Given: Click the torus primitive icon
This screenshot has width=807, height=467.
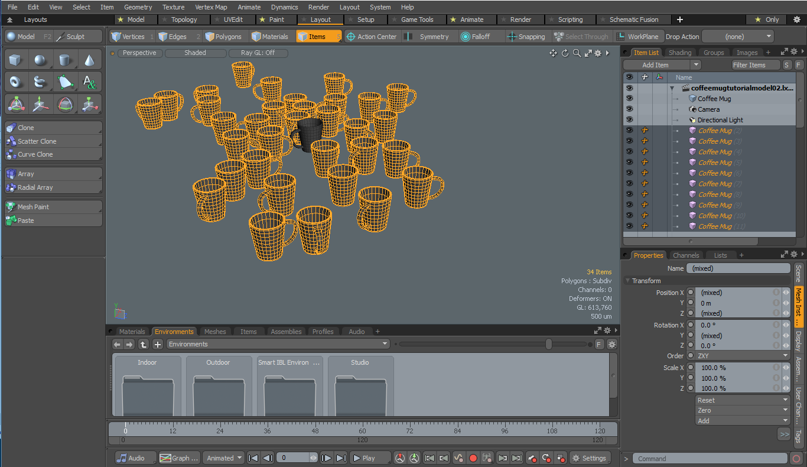Looking at the screenshot, I should tap(15, 82).
